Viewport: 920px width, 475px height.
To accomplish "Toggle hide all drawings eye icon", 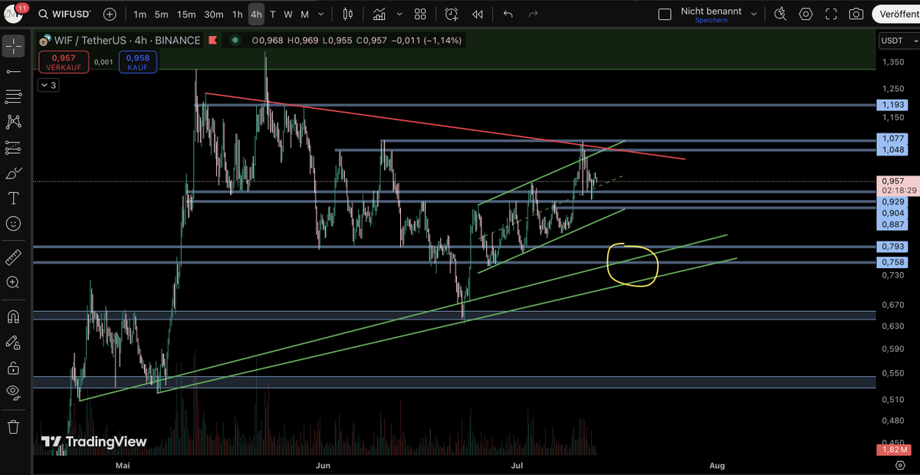I will pos(13,392).
